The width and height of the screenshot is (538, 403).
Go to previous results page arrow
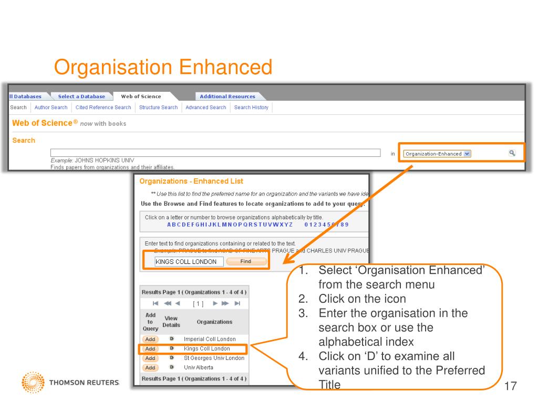[x=178, y=303]
